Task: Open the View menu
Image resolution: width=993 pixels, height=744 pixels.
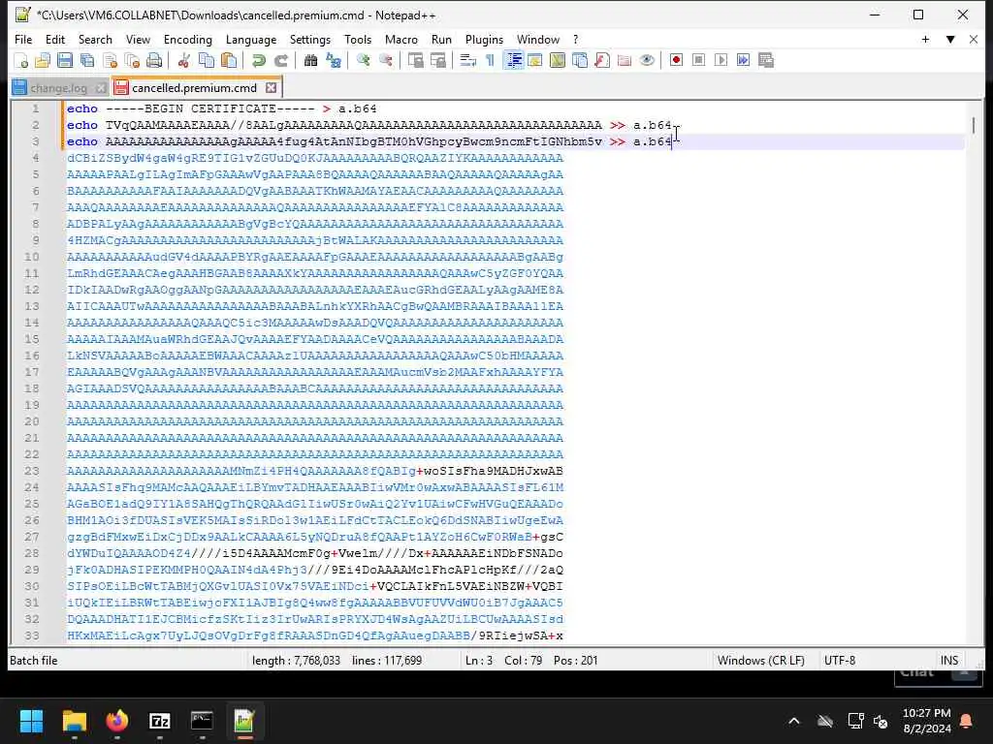Action: coord(138,39)
